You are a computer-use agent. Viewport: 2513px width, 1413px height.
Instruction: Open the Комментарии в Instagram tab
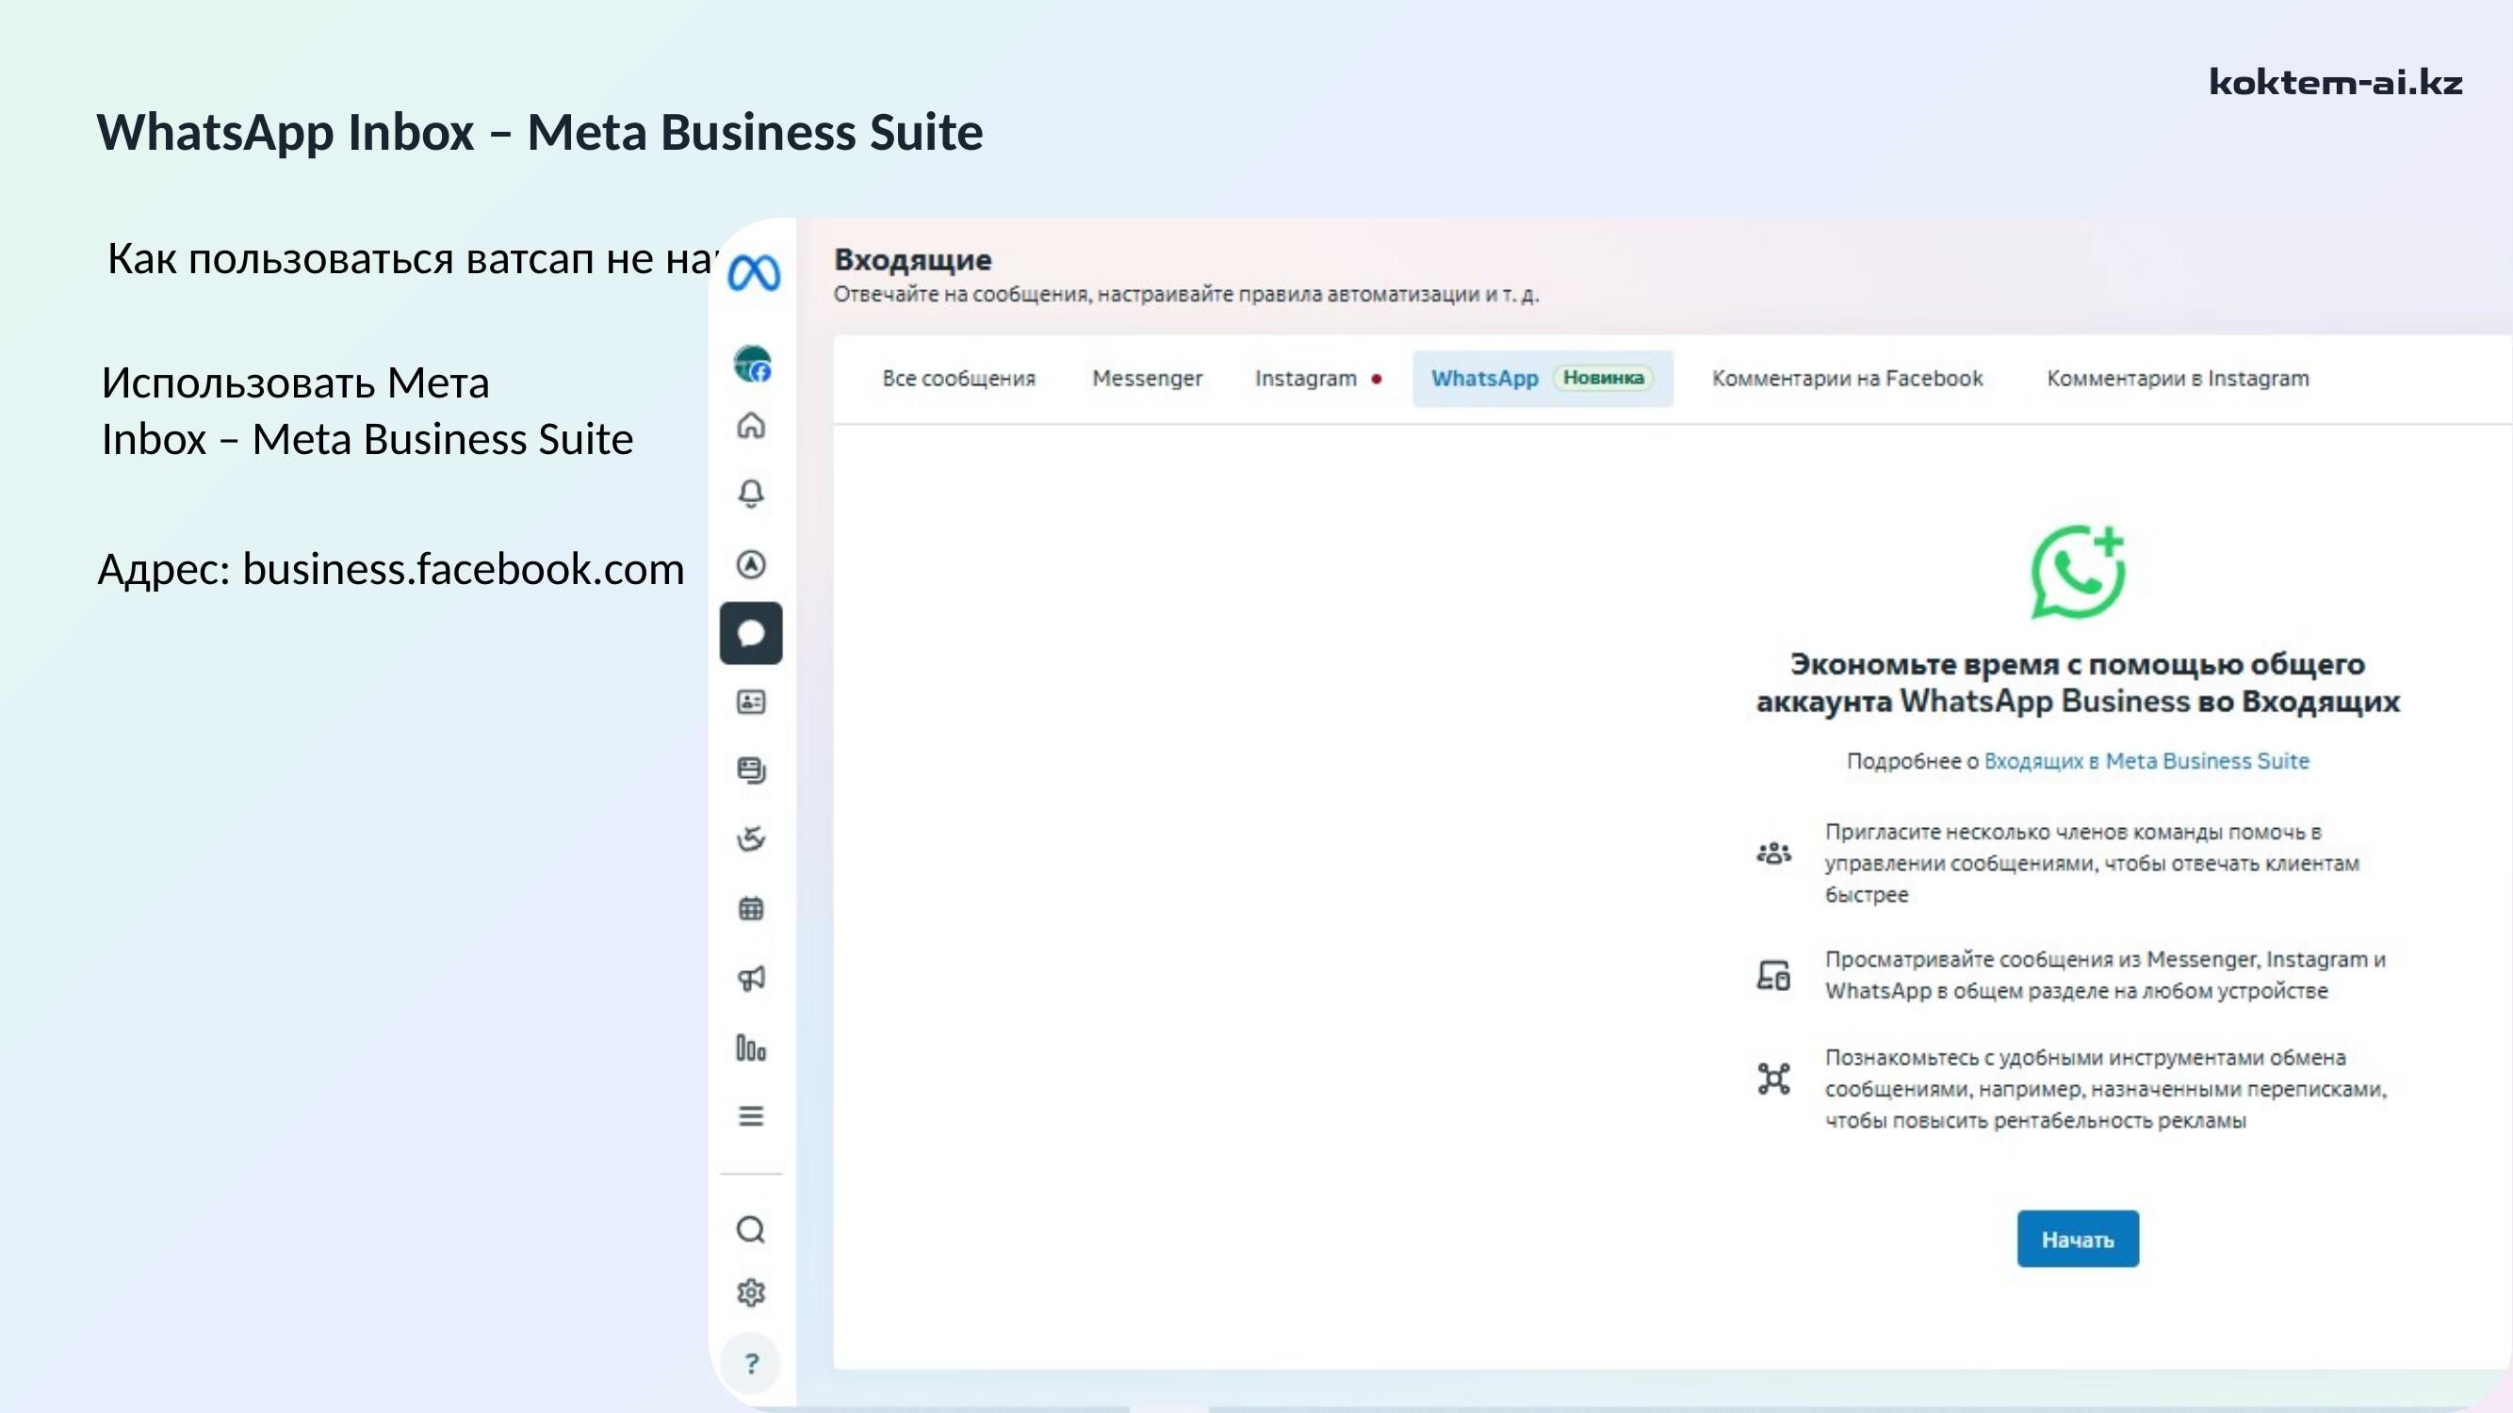2178,379
